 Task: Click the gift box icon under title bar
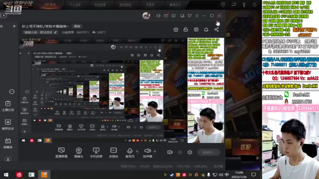(176, 29)
